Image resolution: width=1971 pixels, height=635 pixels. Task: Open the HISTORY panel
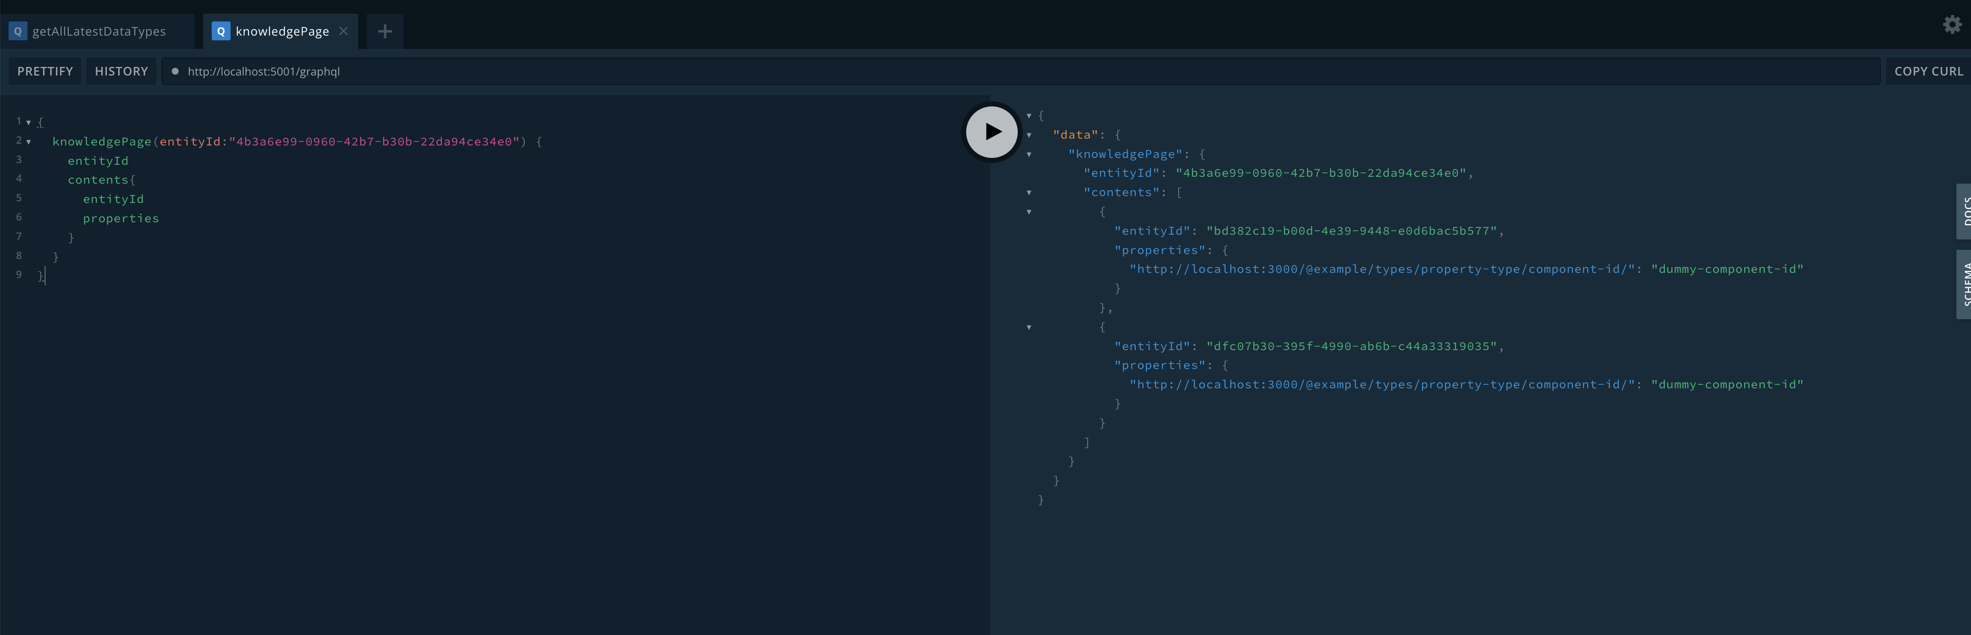[x=121, y=71]
